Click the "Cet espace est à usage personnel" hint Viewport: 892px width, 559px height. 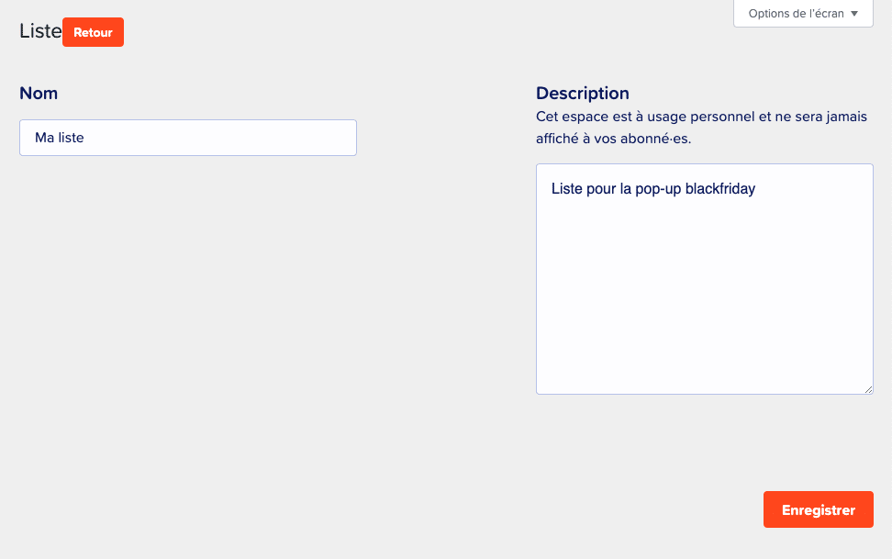pos(642,117)
